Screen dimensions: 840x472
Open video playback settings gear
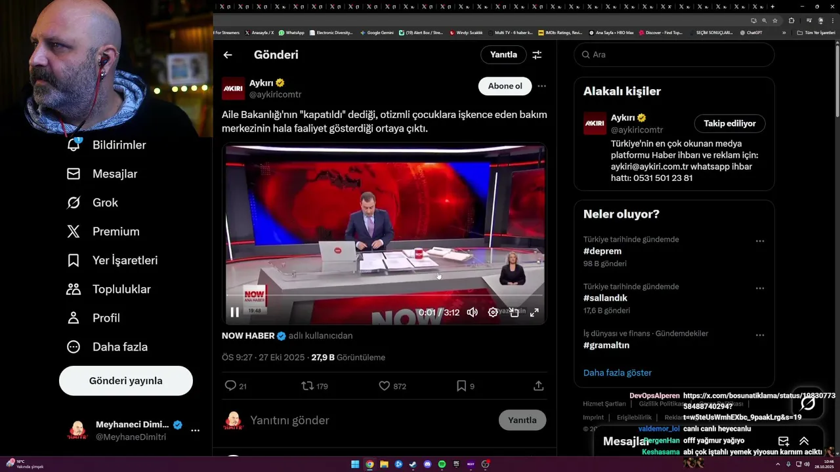(x=493, y=312)
